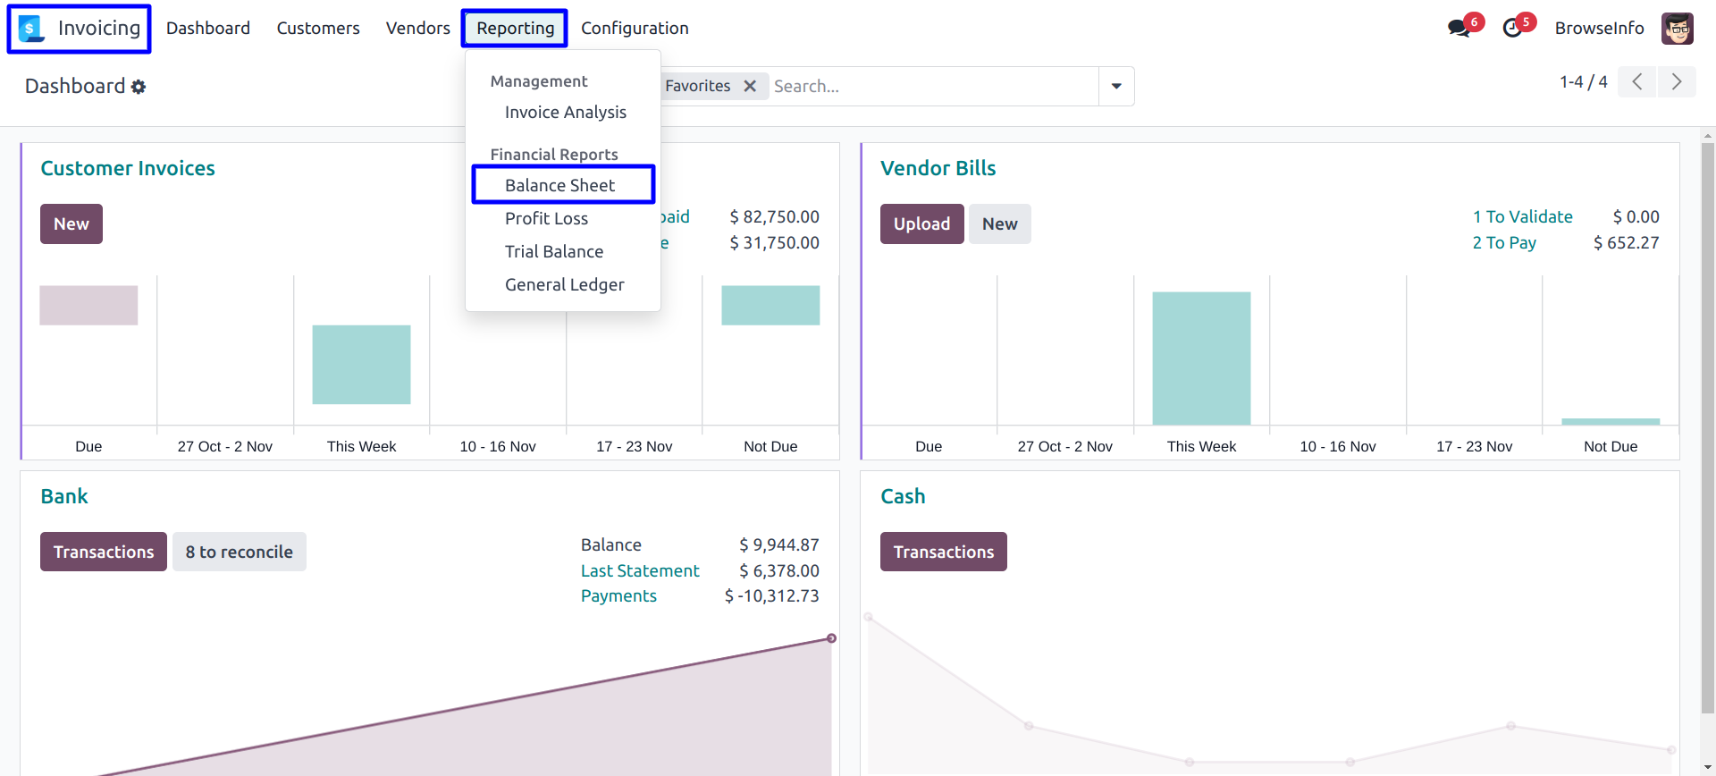Image resolution: width=1716 pixels, height=776 pixels.
Task: Go to the next page arrow
Action: click(1676, 82)
